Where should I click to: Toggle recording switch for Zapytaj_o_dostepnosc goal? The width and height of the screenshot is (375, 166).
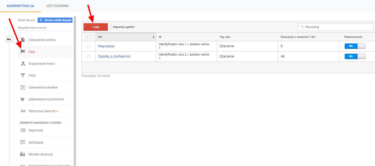pos(355,56)
